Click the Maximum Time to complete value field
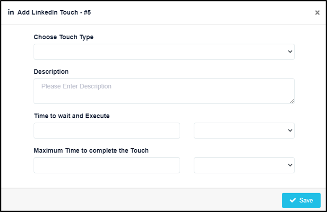The height and width of the screenshot is (212, 327). coord(107,165)
